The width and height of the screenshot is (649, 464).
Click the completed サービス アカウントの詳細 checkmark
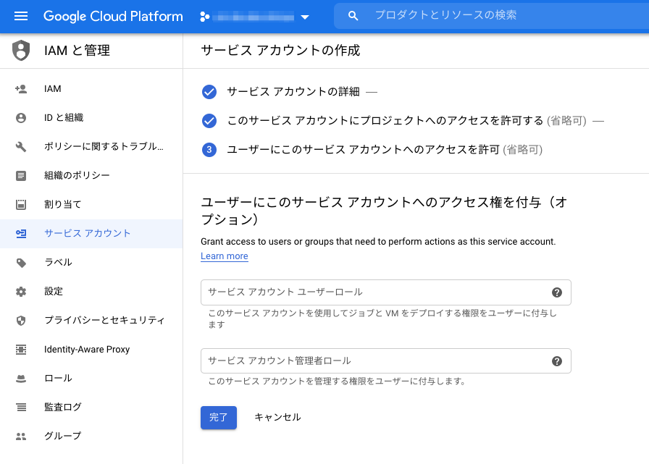point(209,92)
